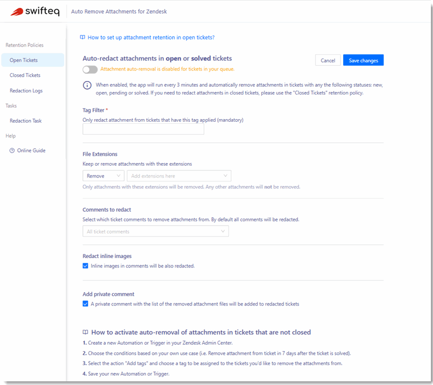Open the 'All ticket comments' dropdown

(155, 231)
